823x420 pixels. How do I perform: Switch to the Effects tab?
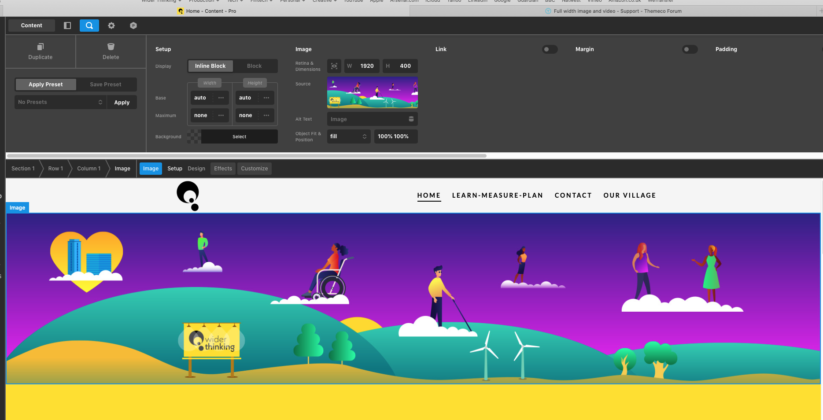[223, 169]
